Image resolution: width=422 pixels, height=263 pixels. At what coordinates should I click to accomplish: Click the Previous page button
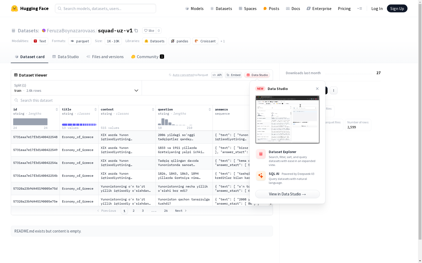click(107, 211)
